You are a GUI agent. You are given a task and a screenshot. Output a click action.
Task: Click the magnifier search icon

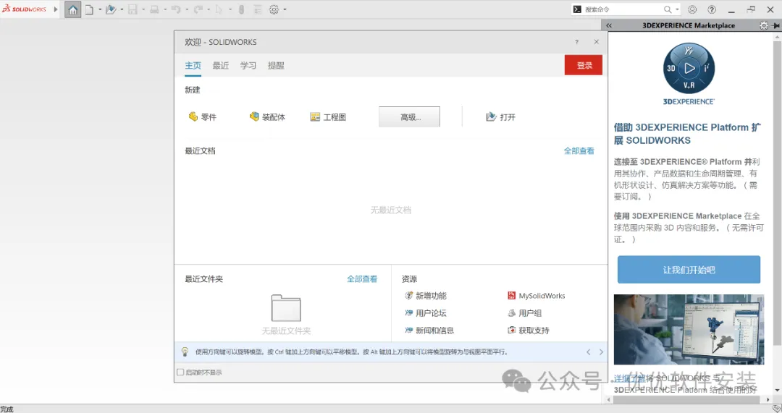pos(668,9)
